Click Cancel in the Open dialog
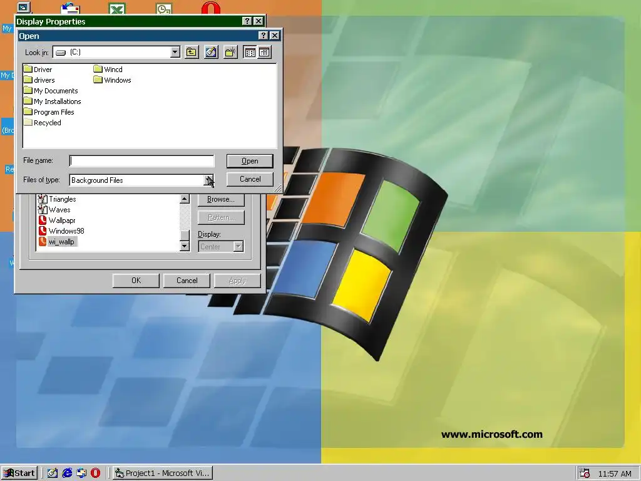The height and width of the screenshot is (481, 641). point(250,178)
